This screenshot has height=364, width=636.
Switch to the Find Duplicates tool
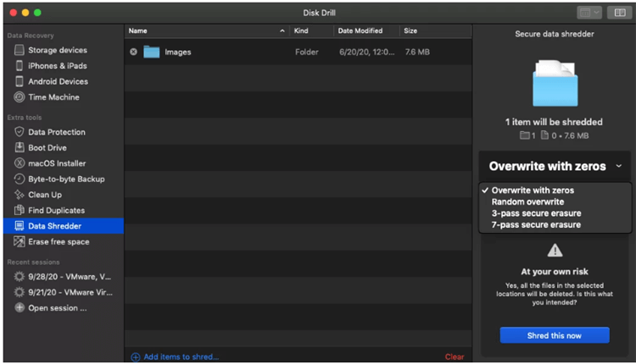point(56,211)
